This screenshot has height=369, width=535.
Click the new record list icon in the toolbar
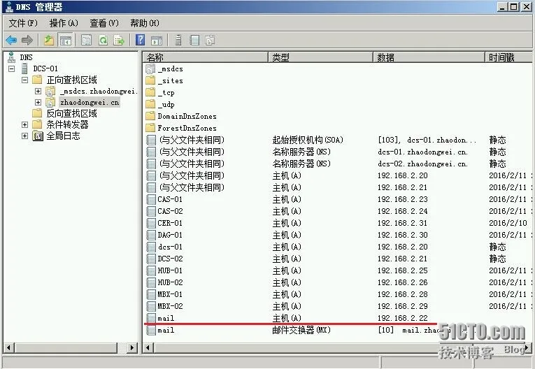click(x=194, y=41)
